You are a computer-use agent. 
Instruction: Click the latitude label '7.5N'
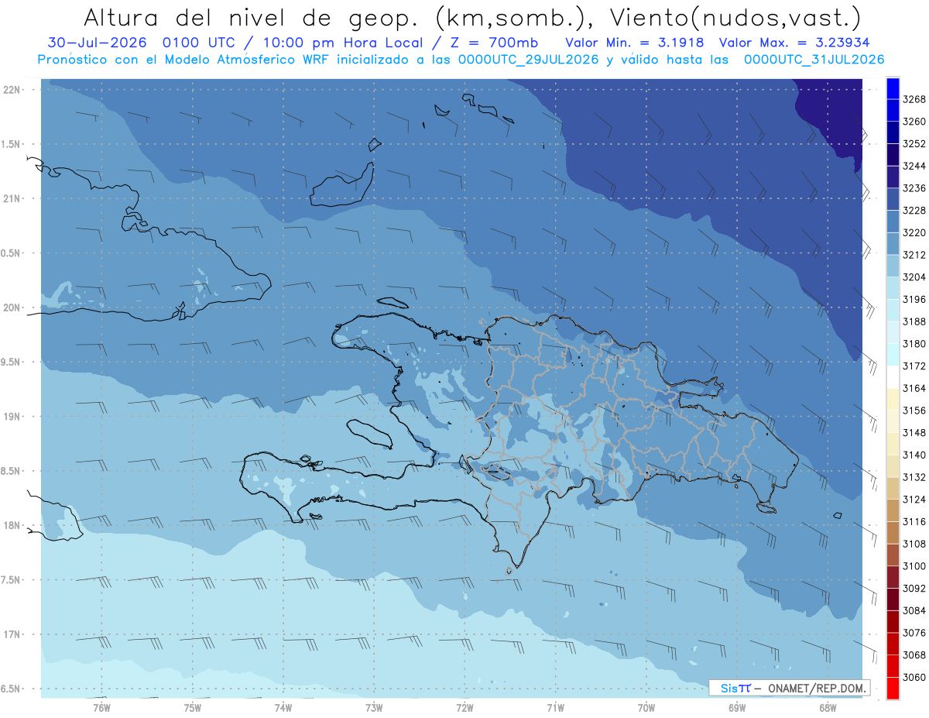(x=11, y=580)
